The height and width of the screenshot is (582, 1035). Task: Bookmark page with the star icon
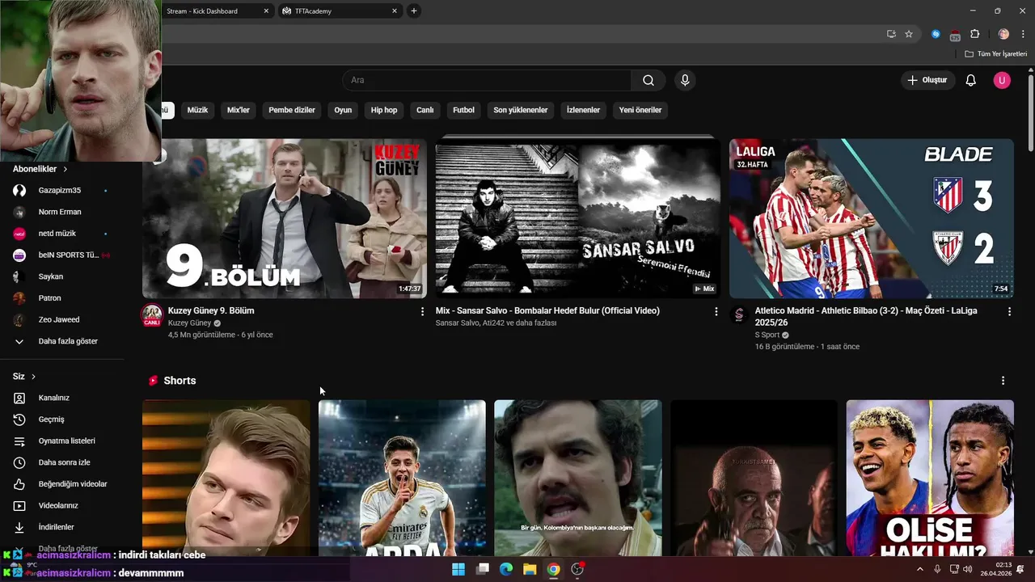[x=909, y=34]
